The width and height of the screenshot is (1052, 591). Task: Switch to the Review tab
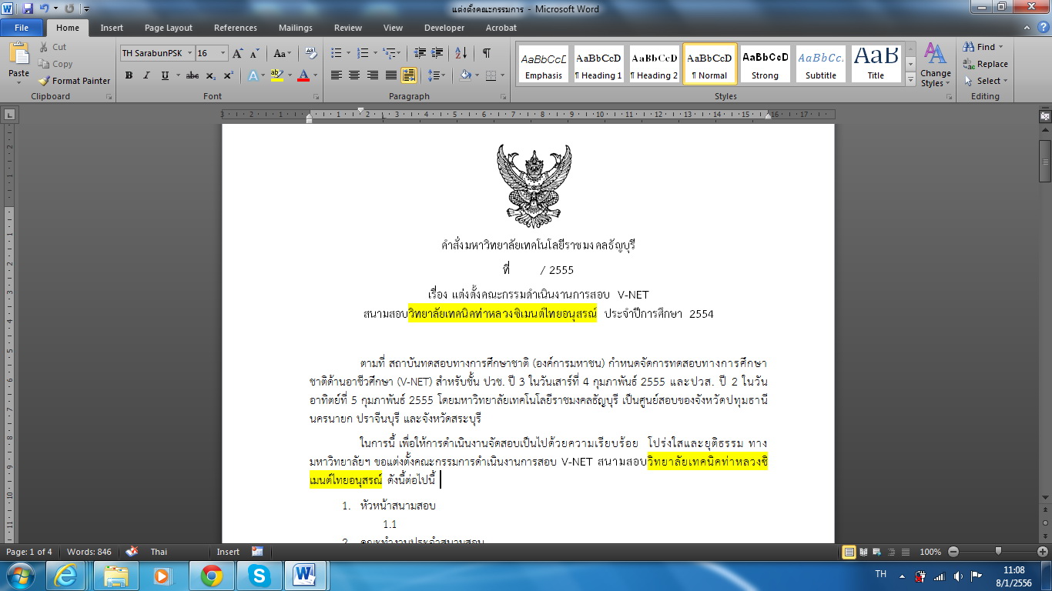348,28
